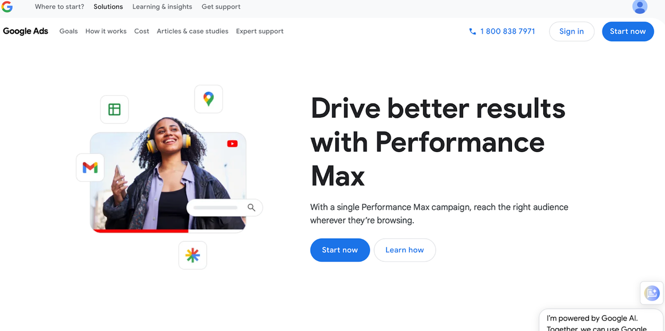Click the Sign in button
This screenshot has height=331, width=665.
point(571,31)
